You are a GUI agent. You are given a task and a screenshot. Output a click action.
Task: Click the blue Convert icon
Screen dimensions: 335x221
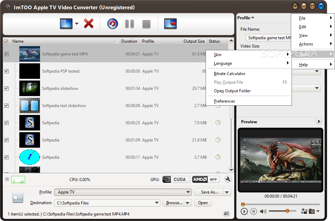pos(112,24)
